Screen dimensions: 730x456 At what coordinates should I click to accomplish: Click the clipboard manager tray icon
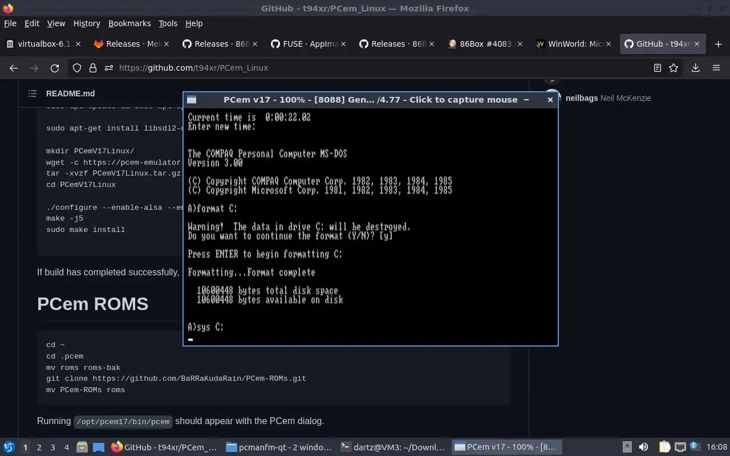pos(664,447)
